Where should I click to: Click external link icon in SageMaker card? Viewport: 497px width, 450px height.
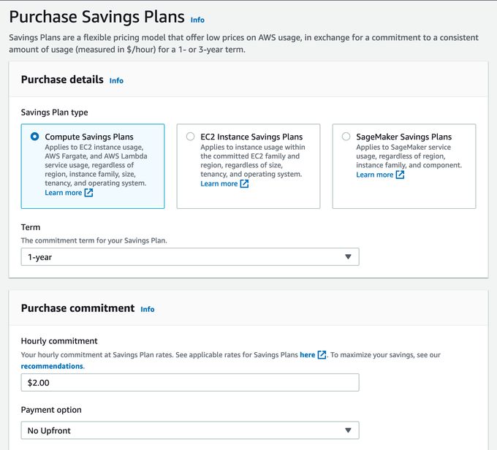coord(400,175)
